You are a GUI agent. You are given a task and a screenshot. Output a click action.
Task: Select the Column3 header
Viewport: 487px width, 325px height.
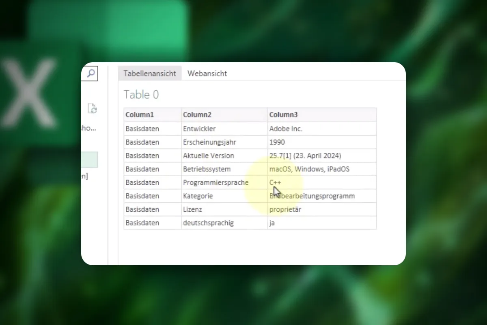coord(322,115)
